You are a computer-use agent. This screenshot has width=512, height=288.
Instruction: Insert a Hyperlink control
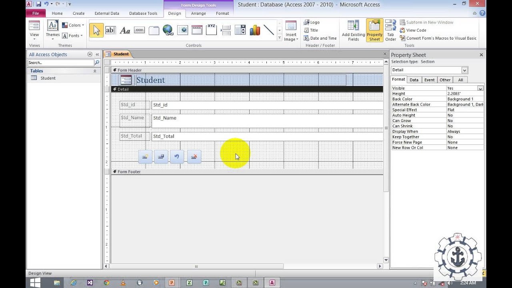tap(168, 30)
